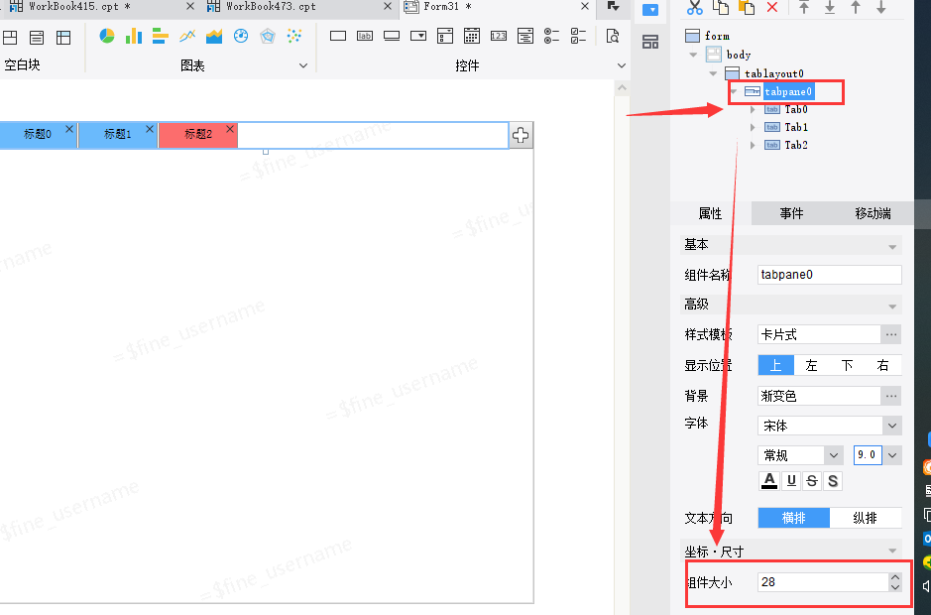Select the gauge chart icon
This screenshot has width=931, height=615.
pos(241,37)
